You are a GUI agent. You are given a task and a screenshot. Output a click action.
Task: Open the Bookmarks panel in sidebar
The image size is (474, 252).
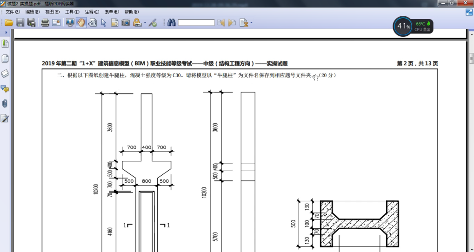[5, 44]
